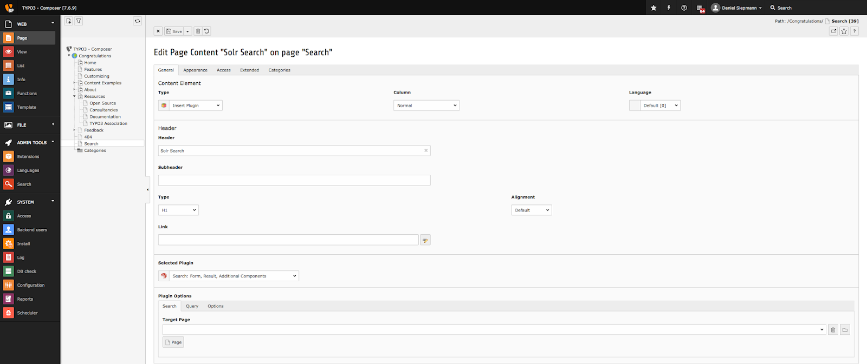
Task: Collapse the Resources tree node
Action: click(x=75, y=96)
